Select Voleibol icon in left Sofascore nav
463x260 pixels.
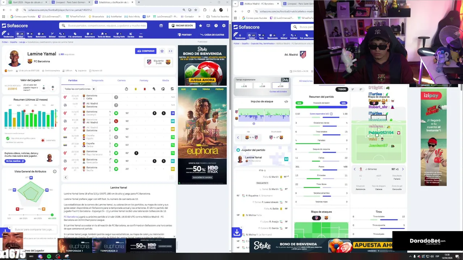coord(62,35)
